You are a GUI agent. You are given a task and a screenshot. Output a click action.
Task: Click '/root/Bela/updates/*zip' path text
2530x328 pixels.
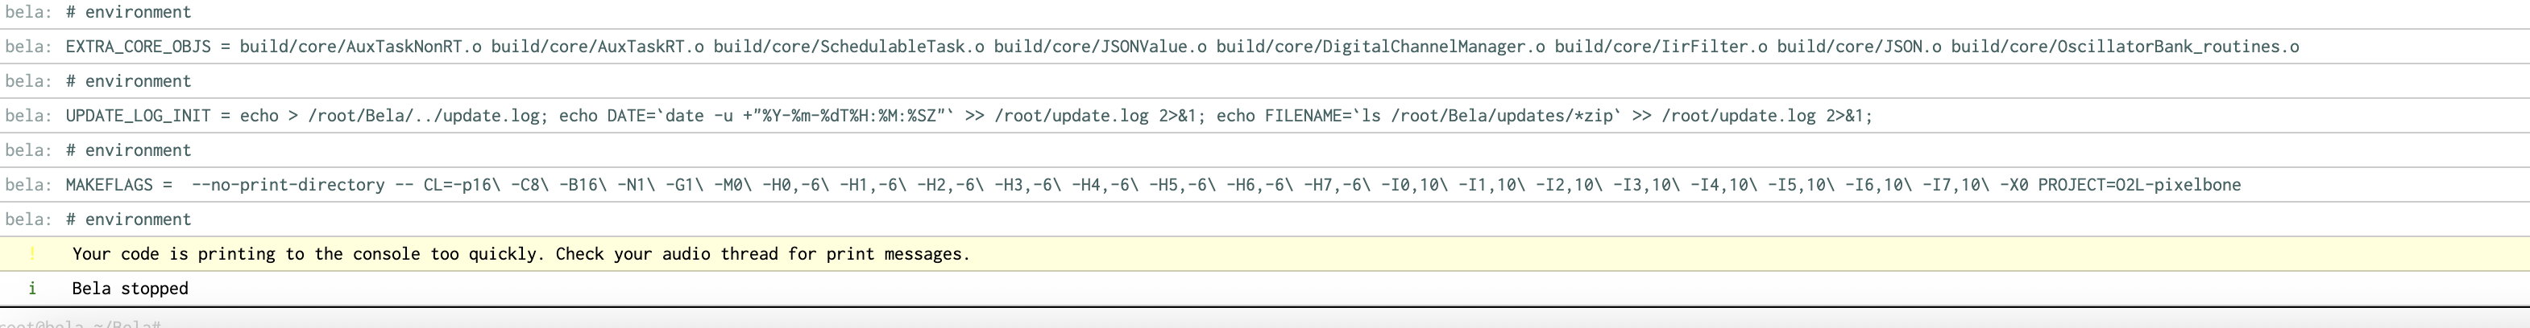pyautogui.click(x=1501, y=116)
